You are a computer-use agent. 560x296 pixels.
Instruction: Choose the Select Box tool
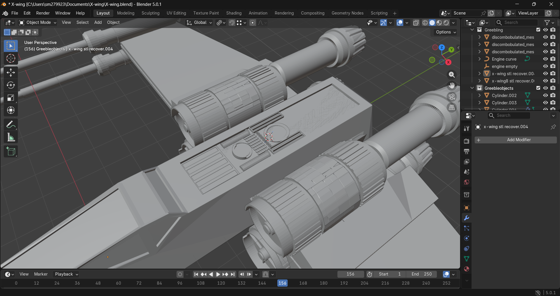11,46
